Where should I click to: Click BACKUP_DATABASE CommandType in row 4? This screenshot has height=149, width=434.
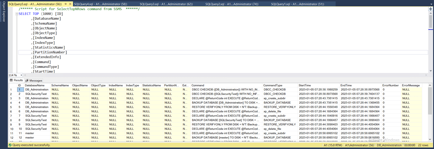tap(280, 102)
